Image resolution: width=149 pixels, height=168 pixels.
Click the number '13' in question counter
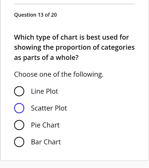click(x=40, y=15)
